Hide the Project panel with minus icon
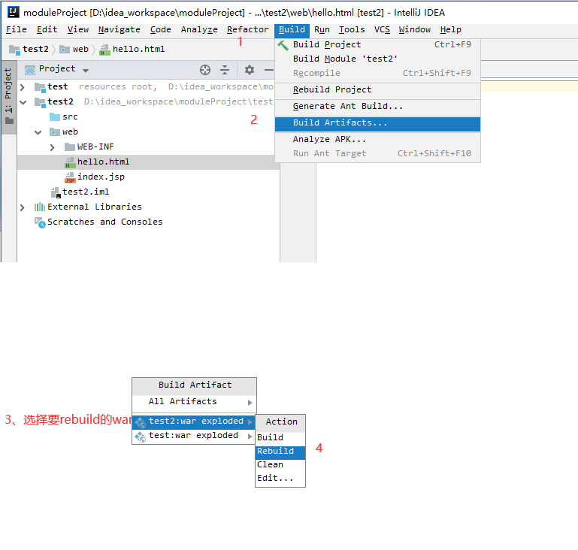Screen dimensions: 578x550 269,70
